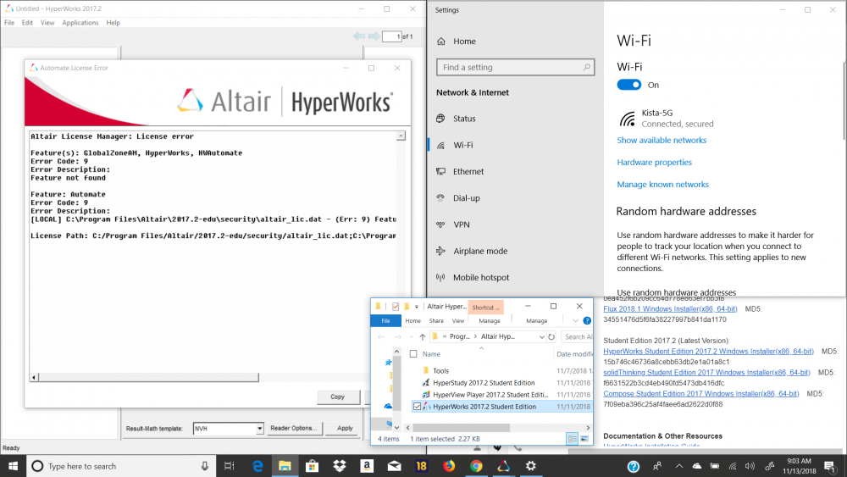Click the Find a setting search field
847x477 pixels.
[515, 67]
